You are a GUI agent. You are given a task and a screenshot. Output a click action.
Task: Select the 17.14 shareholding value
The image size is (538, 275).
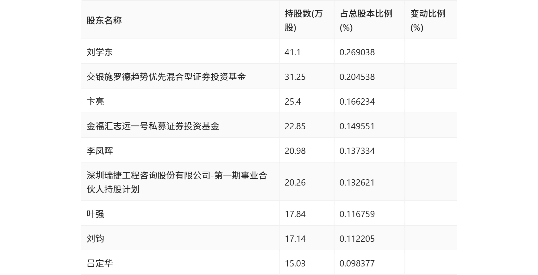pos(295,239)
